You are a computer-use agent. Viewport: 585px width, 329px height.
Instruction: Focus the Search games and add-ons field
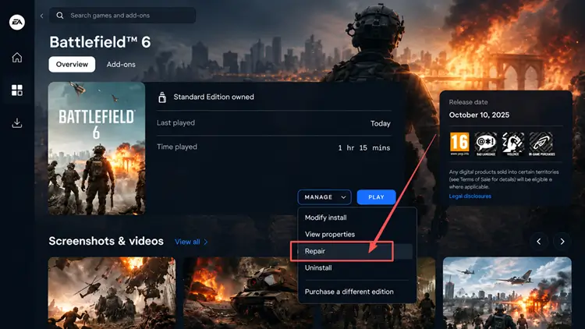(122, 16)
